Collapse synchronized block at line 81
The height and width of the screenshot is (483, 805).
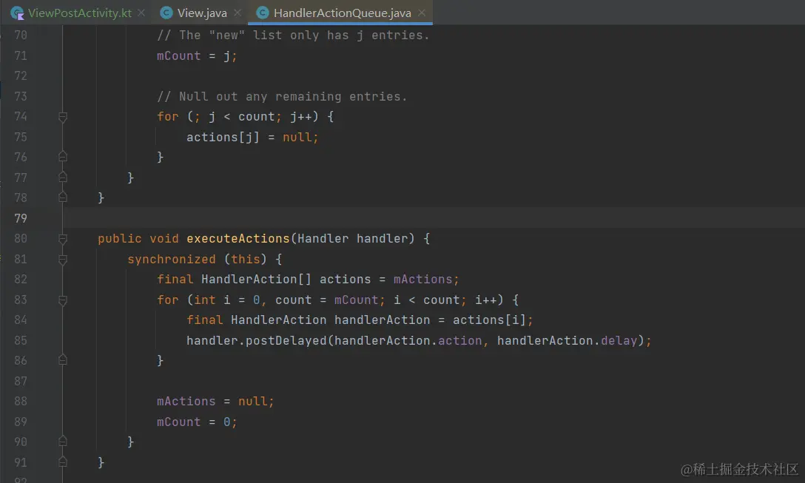coord(63,260)
